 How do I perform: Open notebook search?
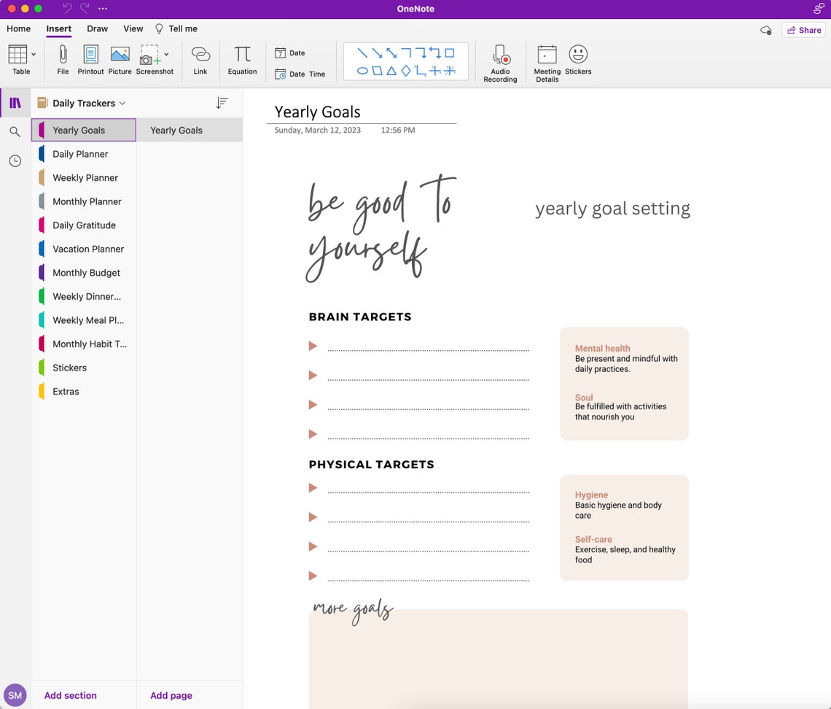click(15, 132)
